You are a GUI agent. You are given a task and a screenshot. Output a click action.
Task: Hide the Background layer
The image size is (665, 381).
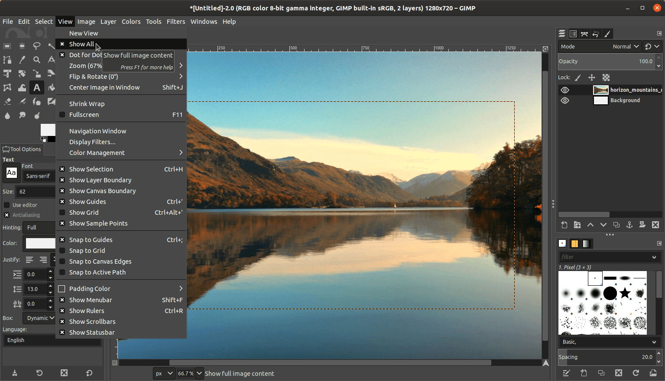pyautogui.click(x=564, y=100)
